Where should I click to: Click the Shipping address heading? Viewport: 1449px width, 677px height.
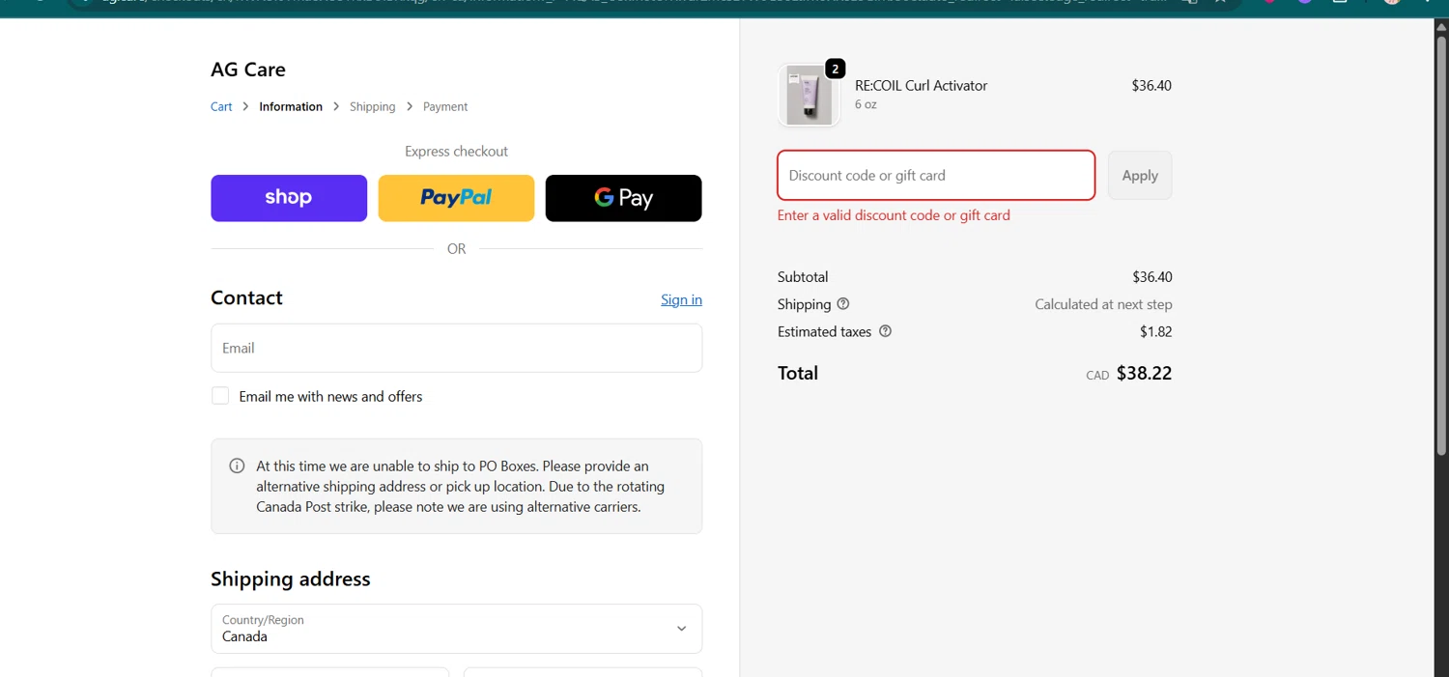point(291,578)
